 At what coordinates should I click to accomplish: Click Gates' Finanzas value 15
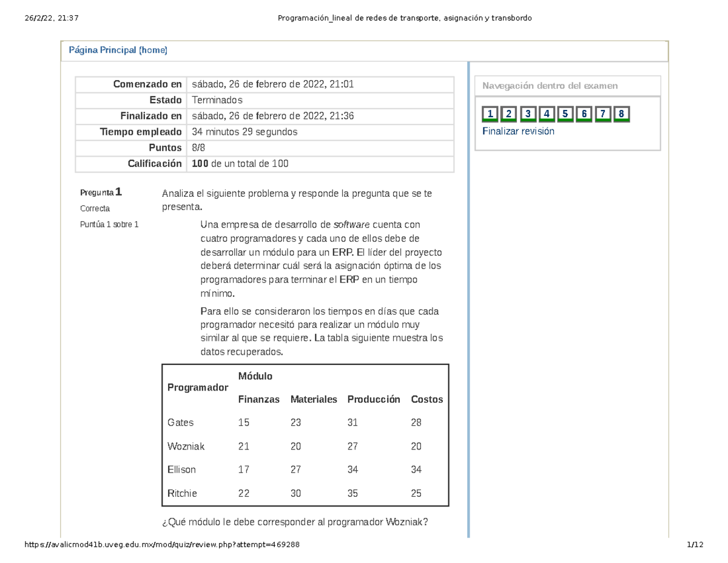(x=244, y=422)
